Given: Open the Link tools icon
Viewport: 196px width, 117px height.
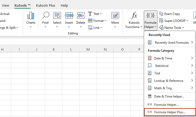Looking at the screenshot, I should (x=90, y=28).
